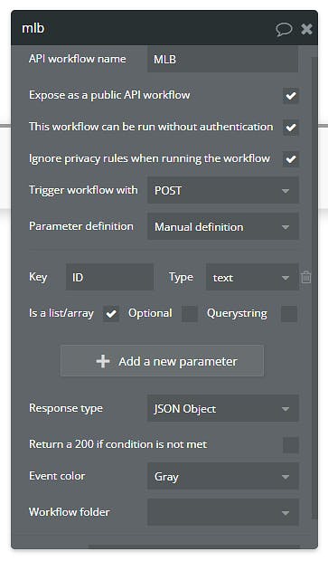Viewport: 328px width, 561px height.
Task: Select the Key input field with ID
Action: (110, 277)
